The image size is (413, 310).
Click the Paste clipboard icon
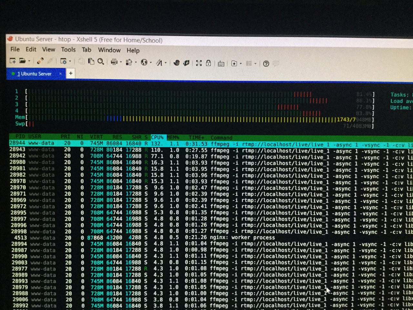click(x=91, y=61)
